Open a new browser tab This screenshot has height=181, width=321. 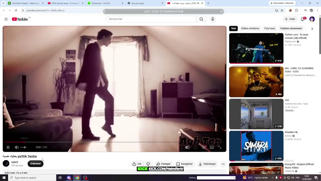208,3
